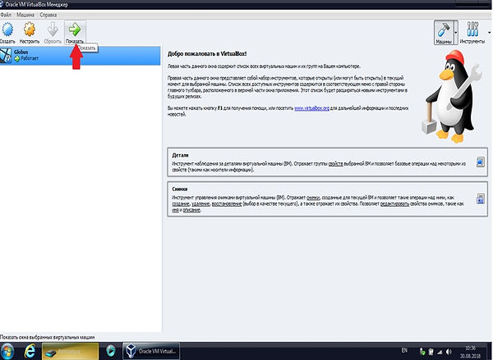Click the Снимки tool icon on the right

(x=480, y=198)
